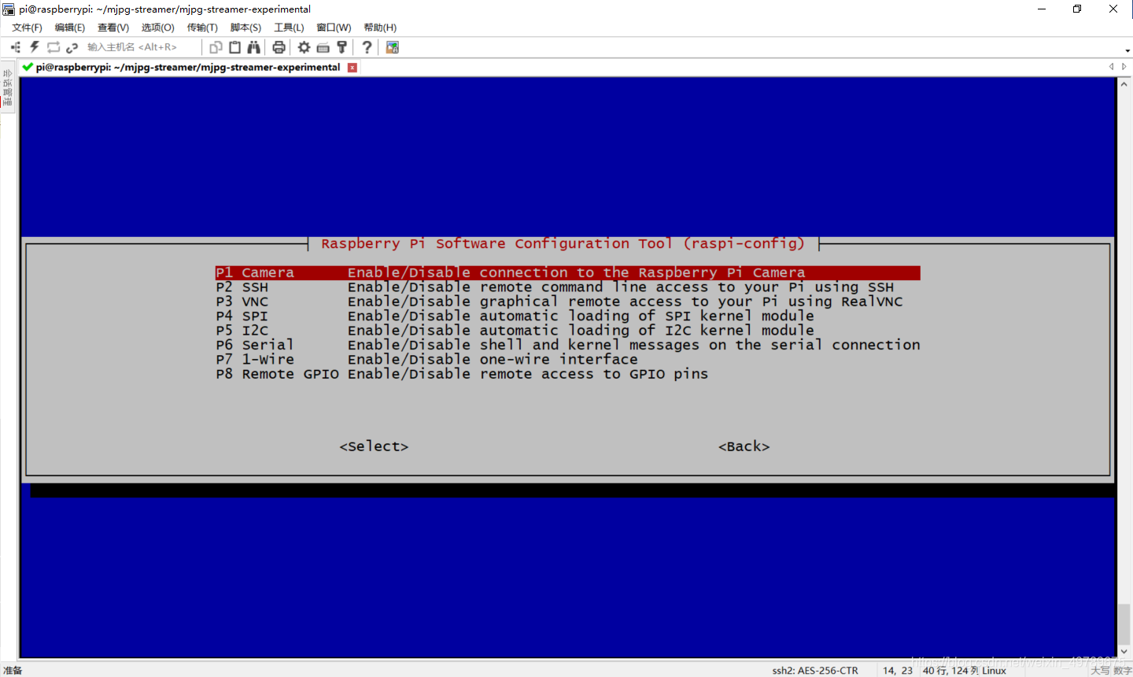
Task: Click the Help question mark icon
Action: pos(367,47)
